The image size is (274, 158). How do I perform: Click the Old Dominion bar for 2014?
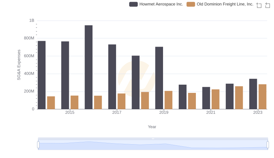[x=51, y=103]
